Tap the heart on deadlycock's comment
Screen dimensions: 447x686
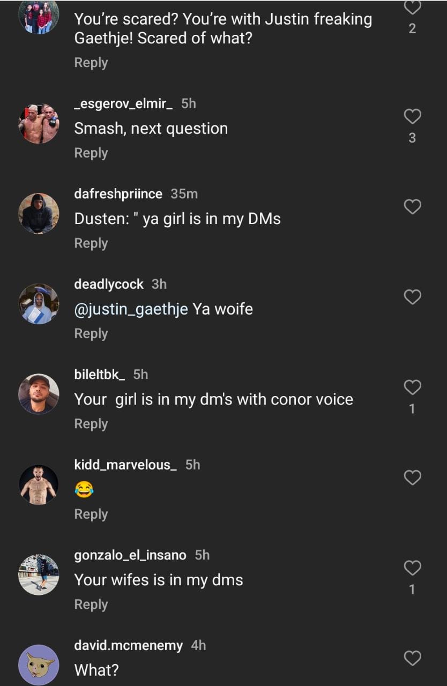coord(412,296)
